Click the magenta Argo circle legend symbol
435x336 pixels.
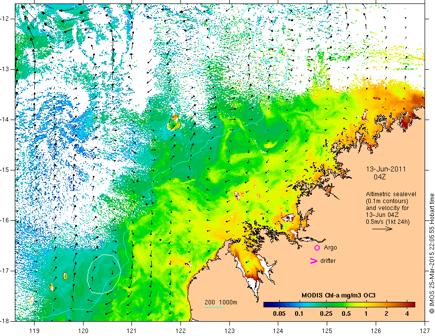(x=317, y=248)
